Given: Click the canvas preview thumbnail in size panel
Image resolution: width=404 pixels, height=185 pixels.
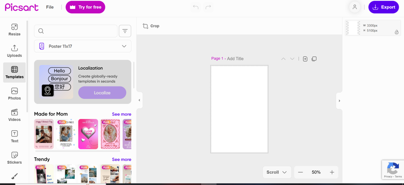Looking at the screenshot, I should click(x=353, y=28).
